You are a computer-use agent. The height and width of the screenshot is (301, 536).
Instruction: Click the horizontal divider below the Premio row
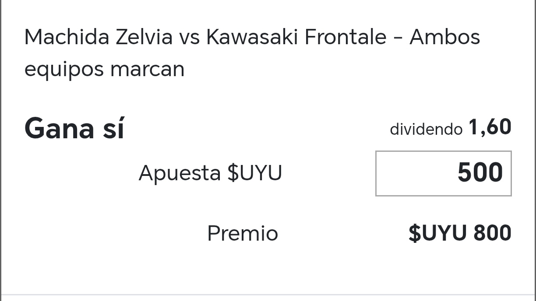[268, 295]
